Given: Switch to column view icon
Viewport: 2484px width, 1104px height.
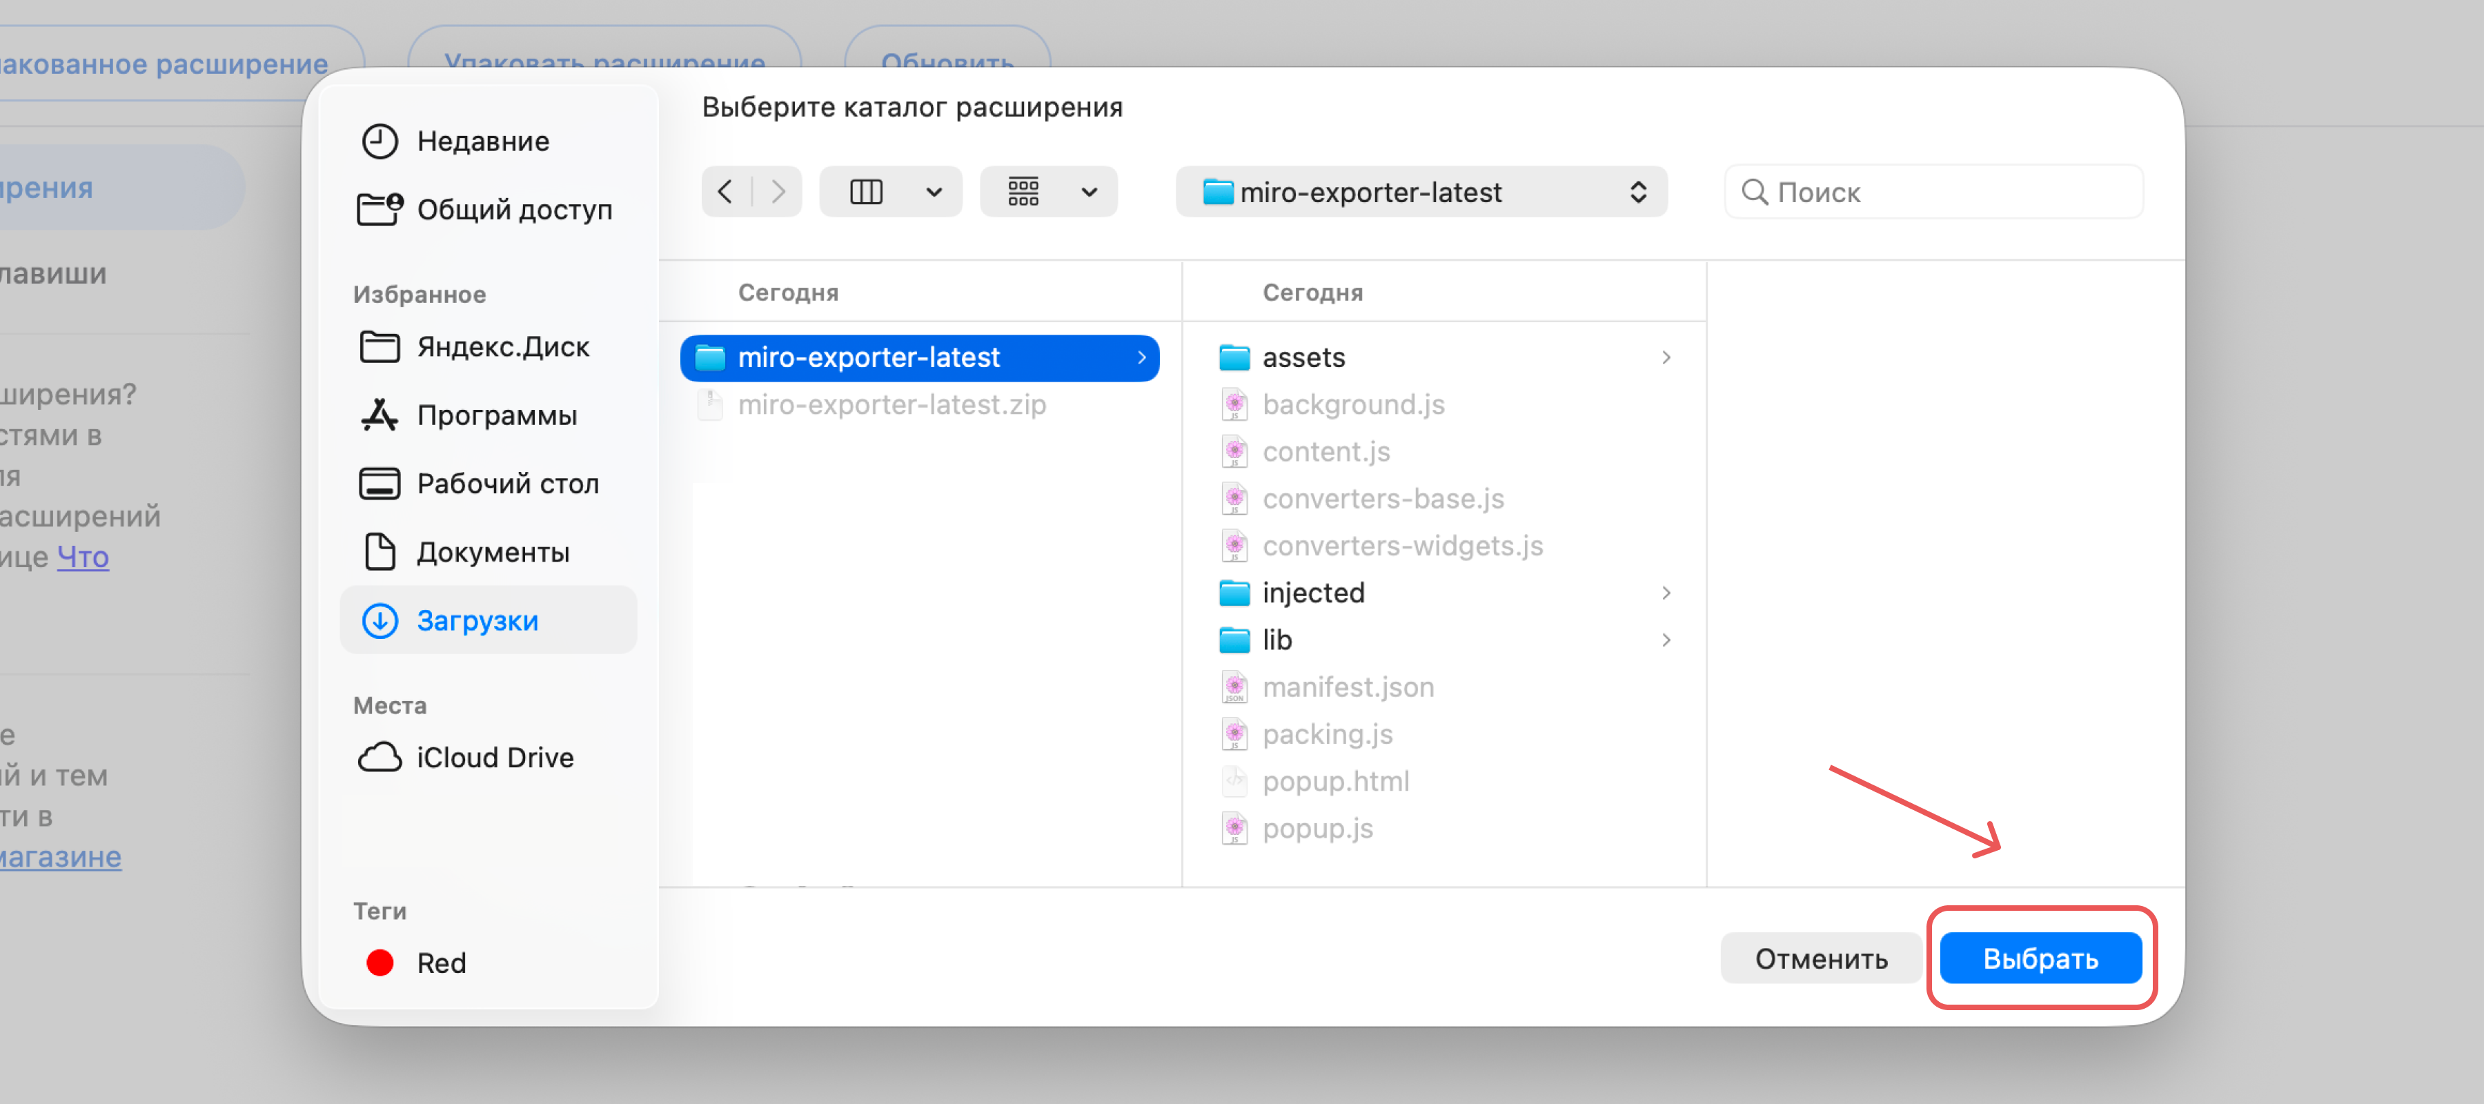Looking at the screenshot, I should click(866, 192).
